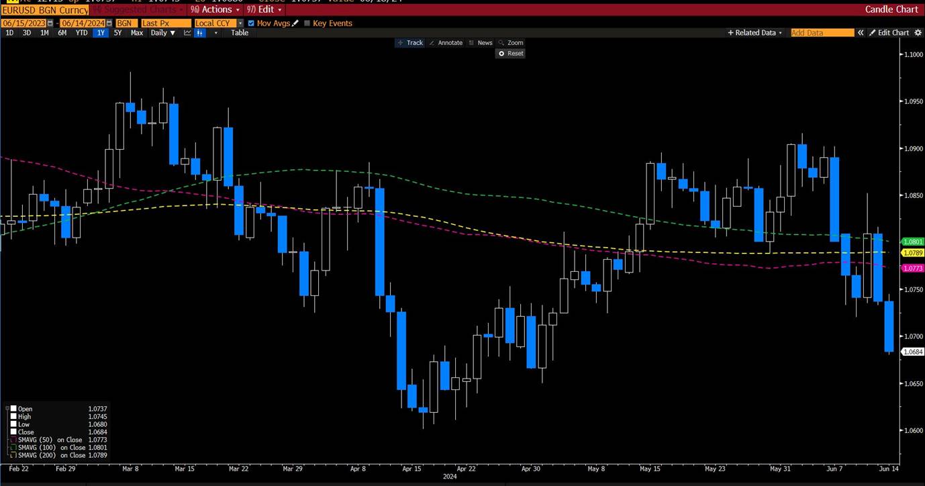Toggle High series visibility in legend
The image size is (925, 486).
click(13, 416)
